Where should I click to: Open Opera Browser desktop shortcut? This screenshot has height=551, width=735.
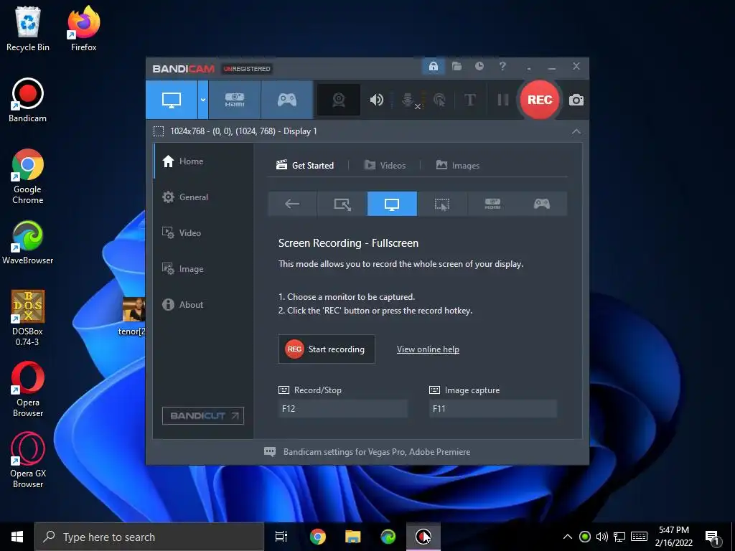pos(28,389)
